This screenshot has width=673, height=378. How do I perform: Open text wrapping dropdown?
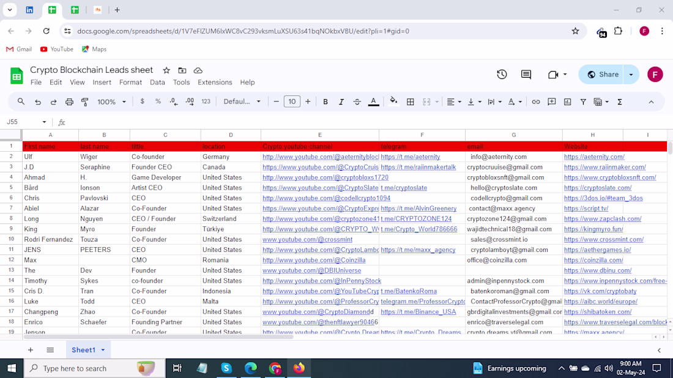click(x=494, y=102)
